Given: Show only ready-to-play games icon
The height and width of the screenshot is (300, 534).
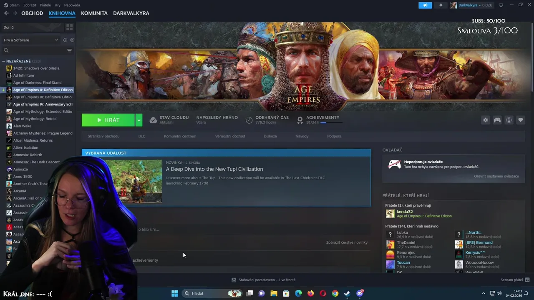Looking at the screenshot, I should click(72, 40).
